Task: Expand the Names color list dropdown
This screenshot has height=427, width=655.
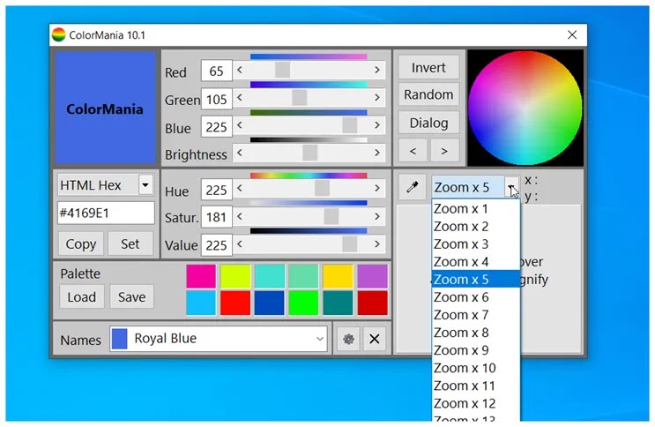Action: [320, 339]
